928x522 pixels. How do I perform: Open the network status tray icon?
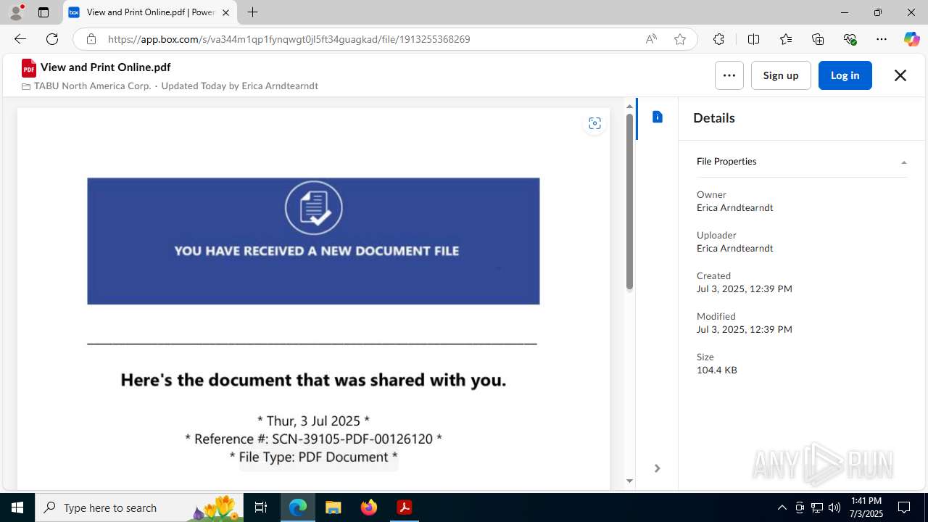(817, 507)
